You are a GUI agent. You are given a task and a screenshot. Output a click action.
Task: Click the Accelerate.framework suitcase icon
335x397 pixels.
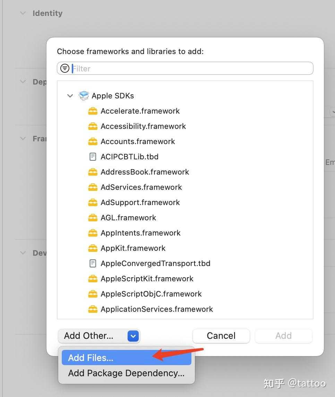point(93,111)
